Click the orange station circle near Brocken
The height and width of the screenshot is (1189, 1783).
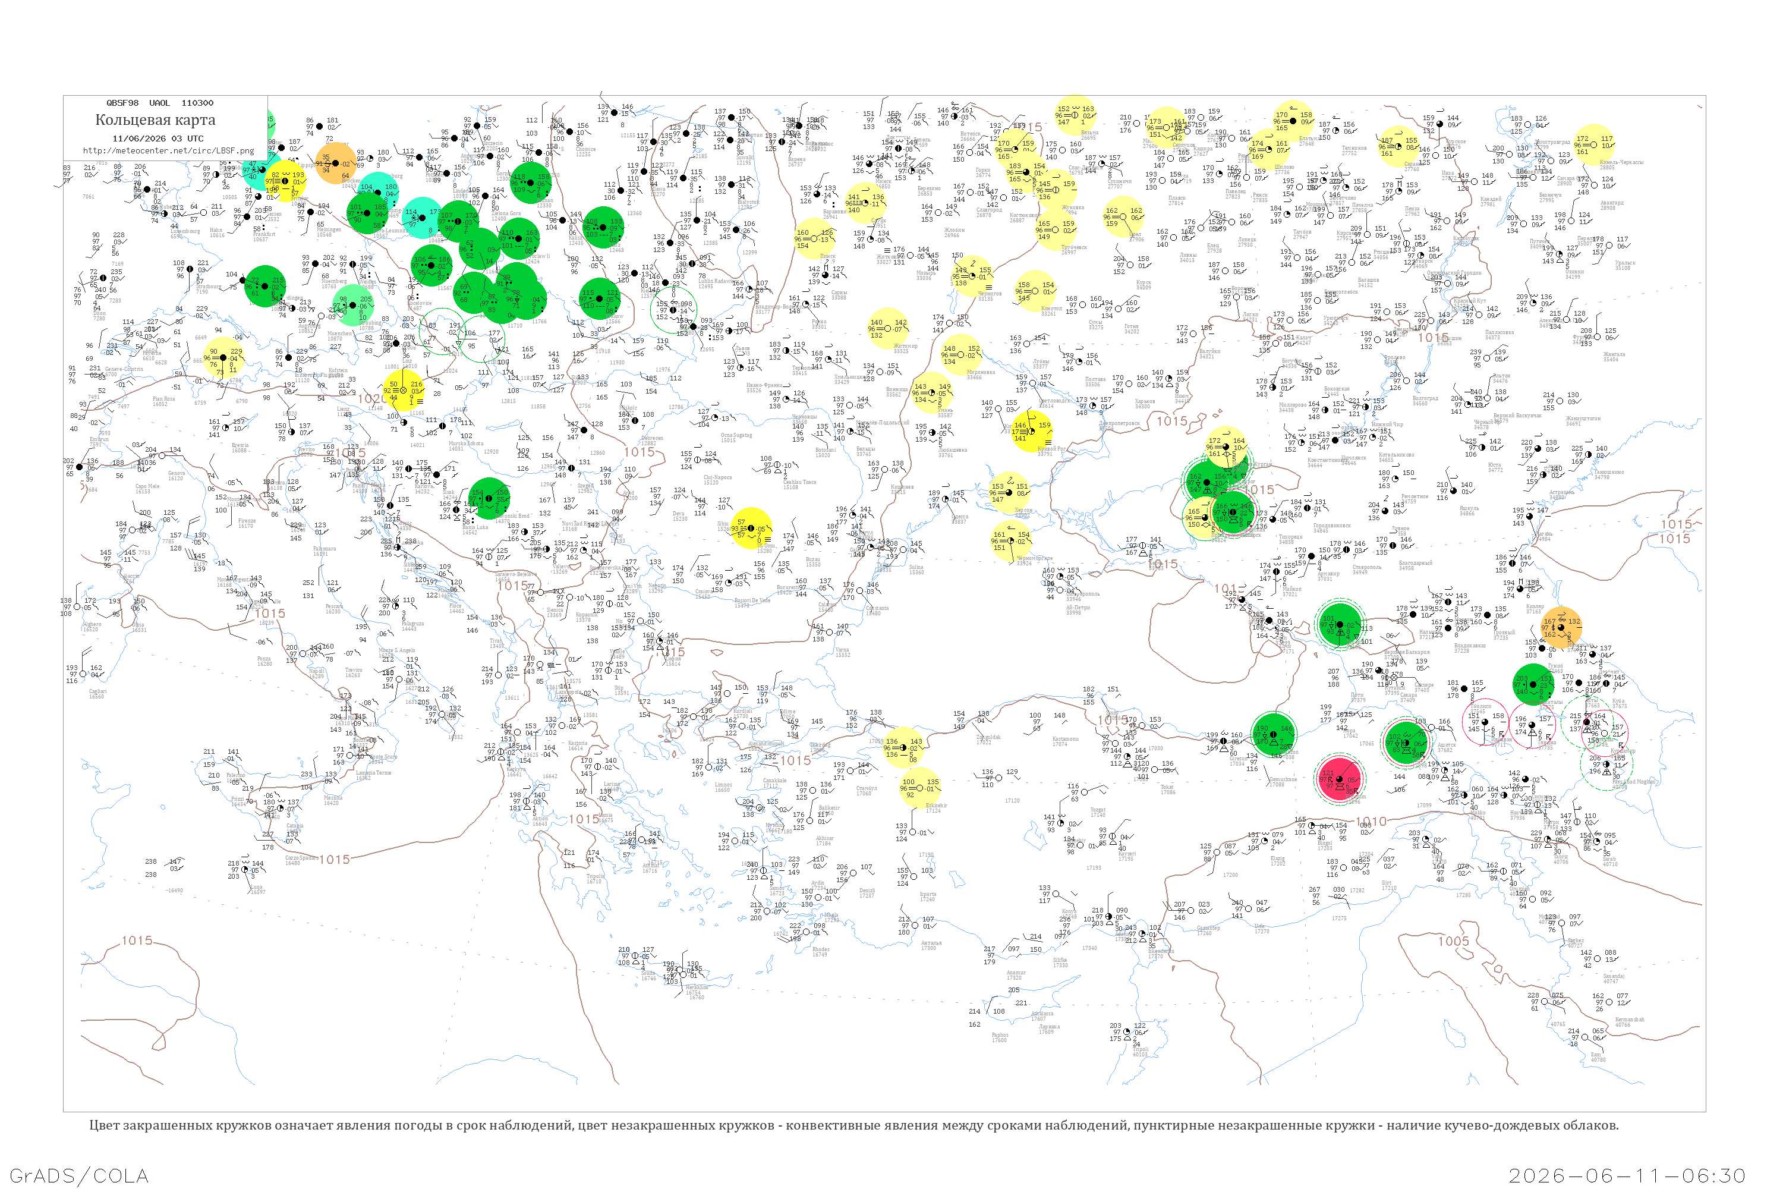(336, 164)
